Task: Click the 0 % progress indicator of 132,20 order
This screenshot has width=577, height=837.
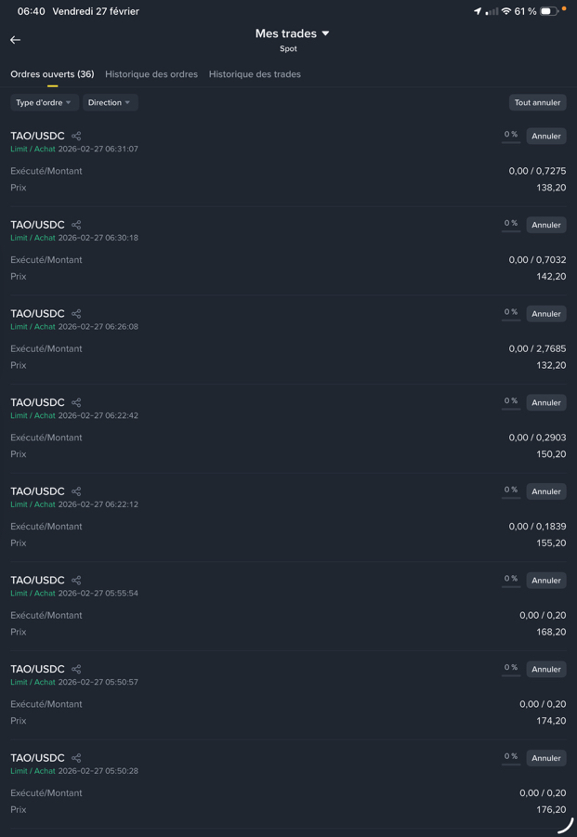Action: pos(511,313)
